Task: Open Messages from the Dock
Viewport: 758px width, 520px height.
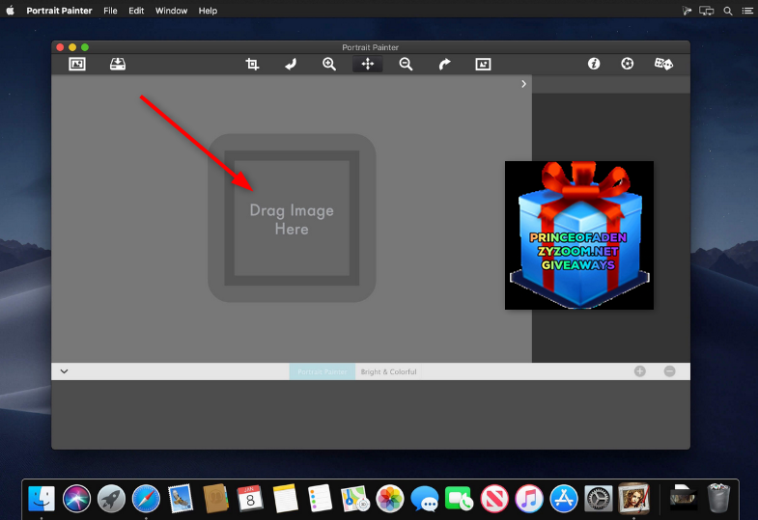Action: (425, 498)
